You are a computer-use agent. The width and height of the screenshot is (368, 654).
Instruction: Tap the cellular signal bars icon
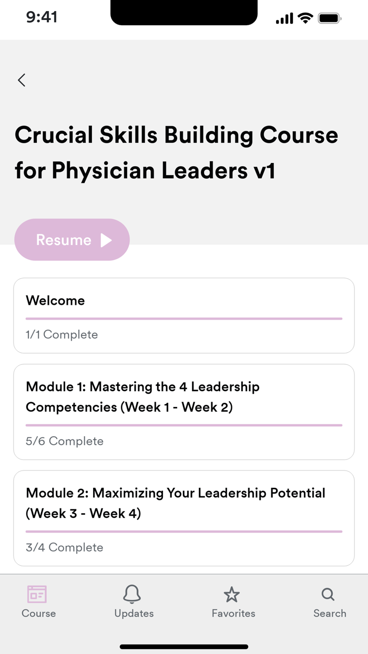pyautogui.click(x=284, y=17)
